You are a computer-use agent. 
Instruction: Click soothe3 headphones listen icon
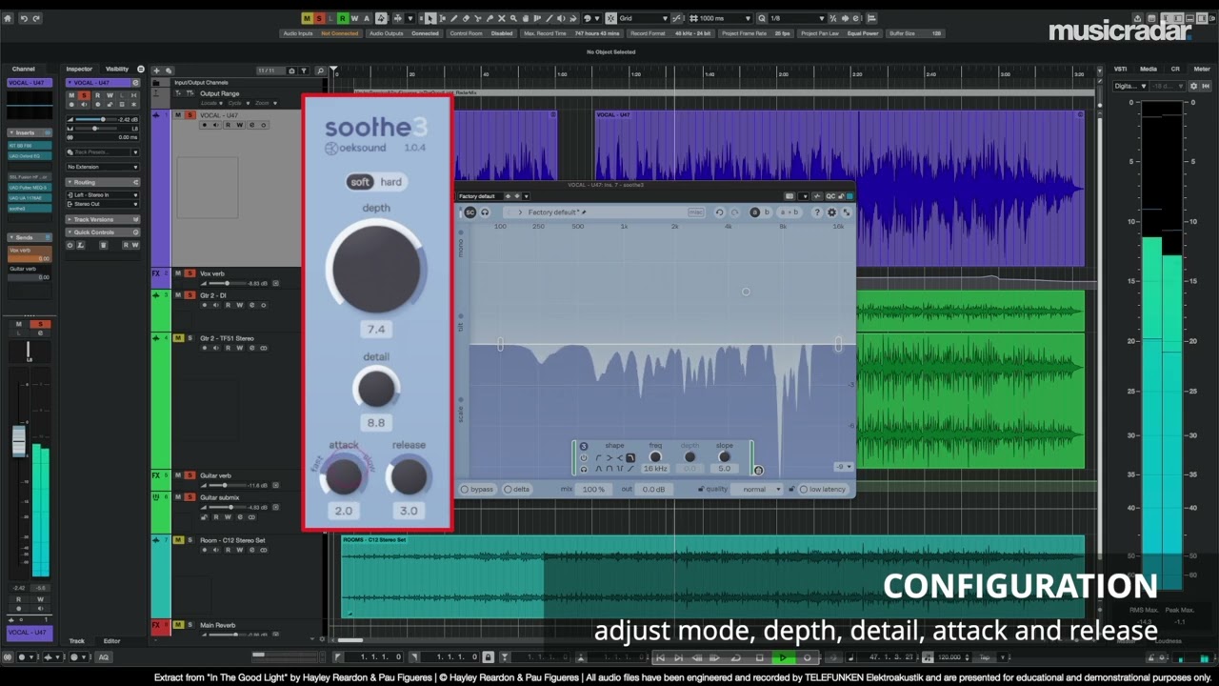pyautogui.click(x=485, y=212)
